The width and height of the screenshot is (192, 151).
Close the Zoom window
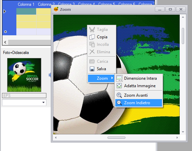point(181,10)
